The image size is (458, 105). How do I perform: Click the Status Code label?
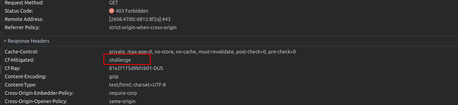tap(19, 11)
